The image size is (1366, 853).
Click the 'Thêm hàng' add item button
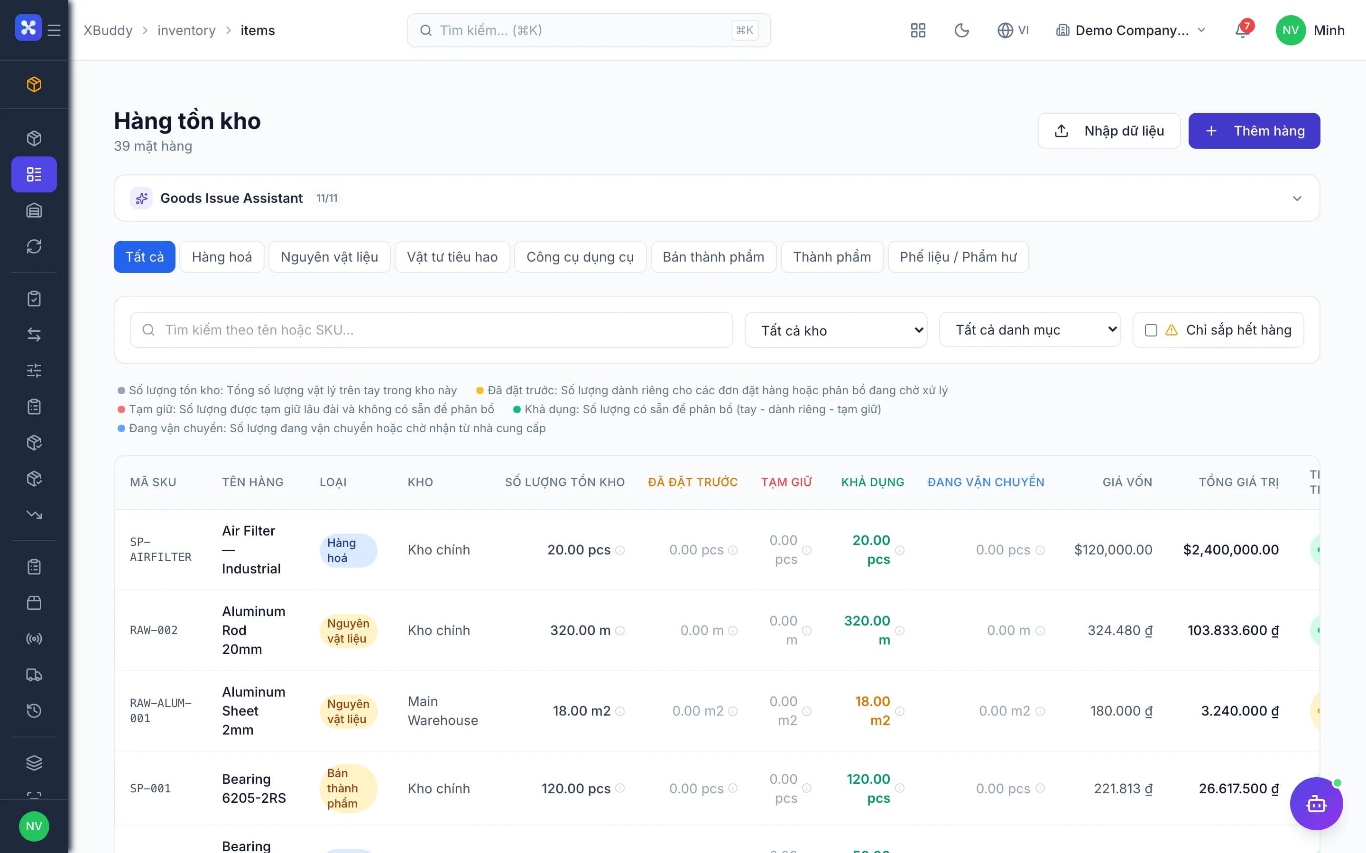1254,131
